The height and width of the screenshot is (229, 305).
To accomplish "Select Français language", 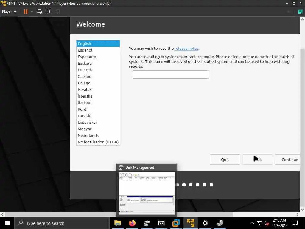I will click(98, 70).
